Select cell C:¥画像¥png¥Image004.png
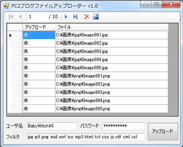Screen dimensions: 183x147 (112, 101)
